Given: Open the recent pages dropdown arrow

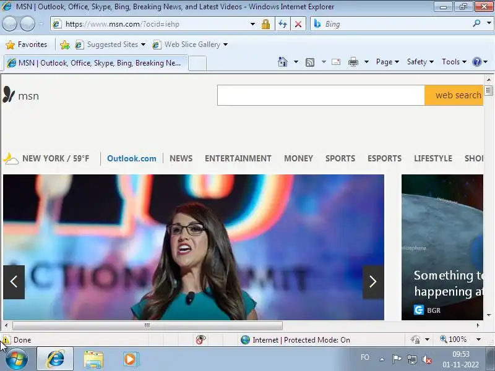Looking at the screenshot, I should tap(41, 23).
